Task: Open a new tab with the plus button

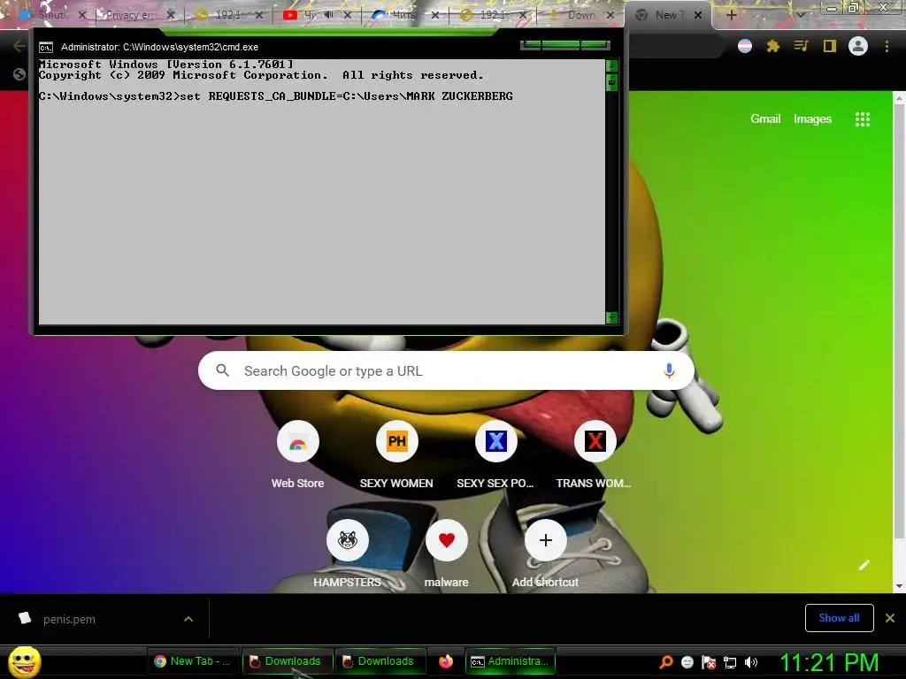Action: coord(731,15)
